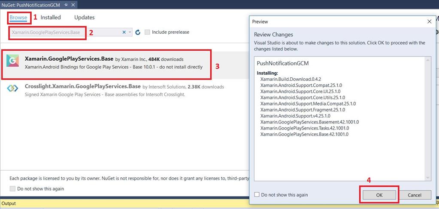439x209 pixels.
Task: Click the Crosslight package icon
Action: 12,88
